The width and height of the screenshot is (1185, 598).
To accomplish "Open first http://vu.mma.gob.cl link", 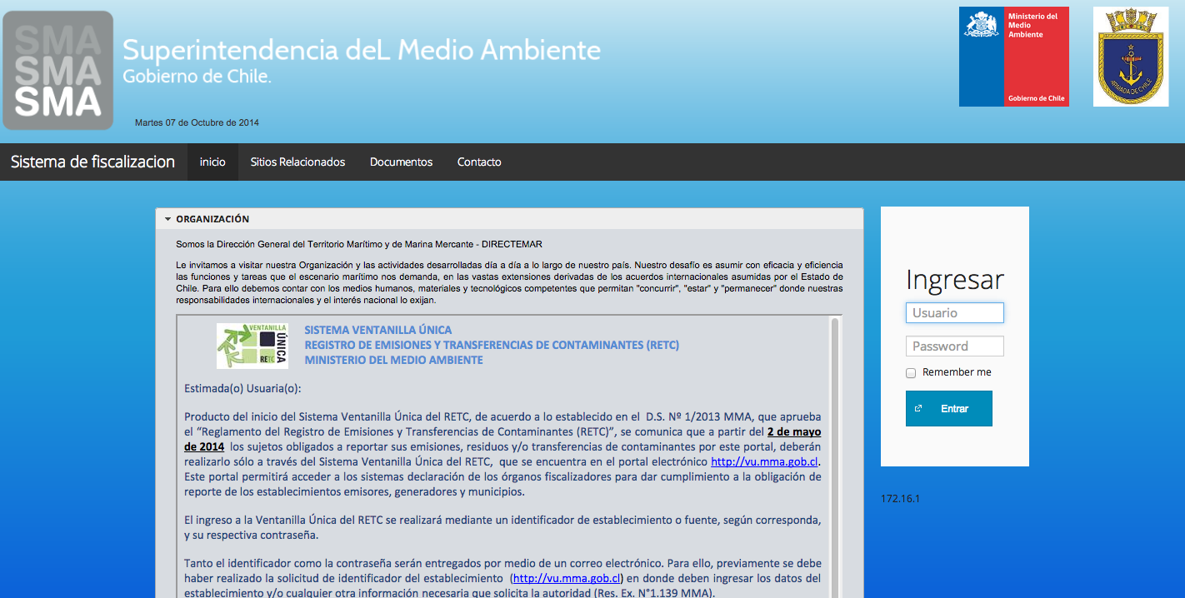I will pyautogui.click(x=764, y=461).
